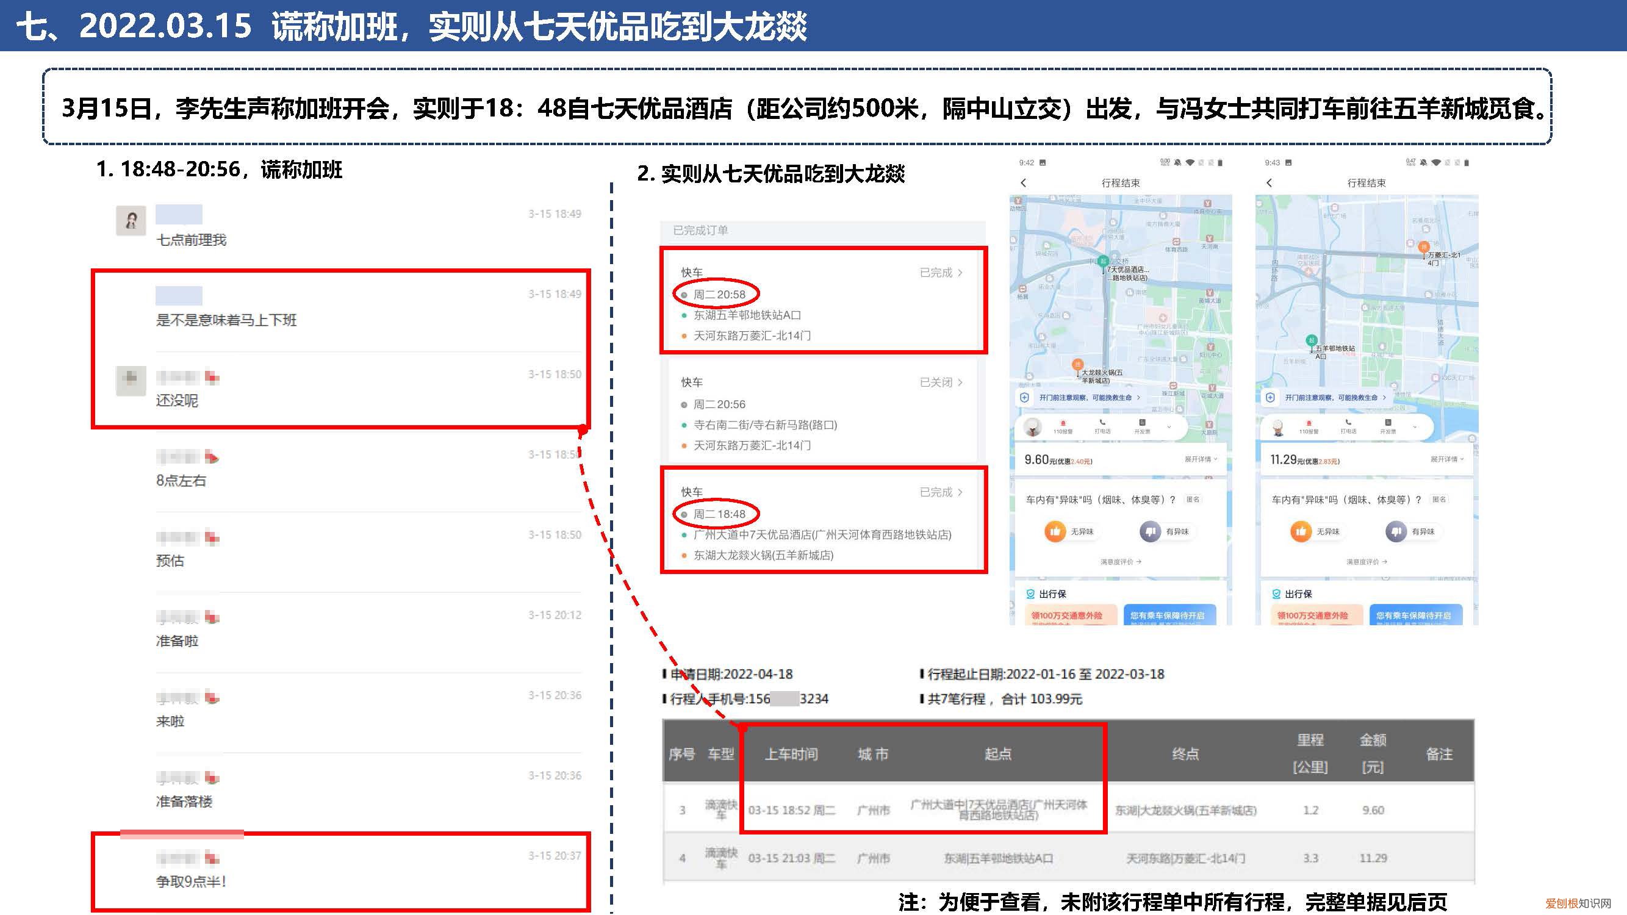
Task: Tap the driver avatar on the 9.60元 trip
Action: (x=1033, y=427)
